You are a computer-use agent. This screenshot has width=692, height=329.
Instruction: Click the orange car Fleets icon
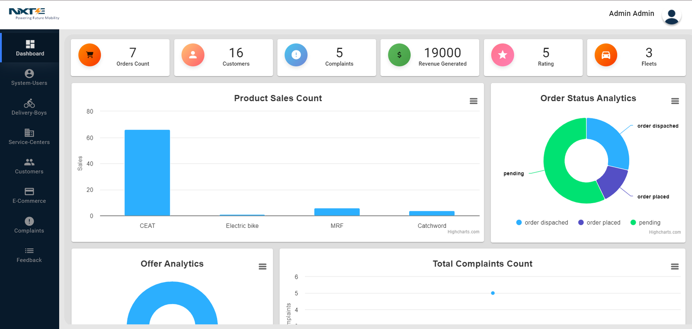(606, 55)
